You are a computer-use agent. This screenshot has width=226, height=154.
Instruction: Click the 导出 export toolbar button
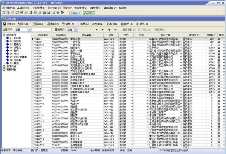click(38, 24)
